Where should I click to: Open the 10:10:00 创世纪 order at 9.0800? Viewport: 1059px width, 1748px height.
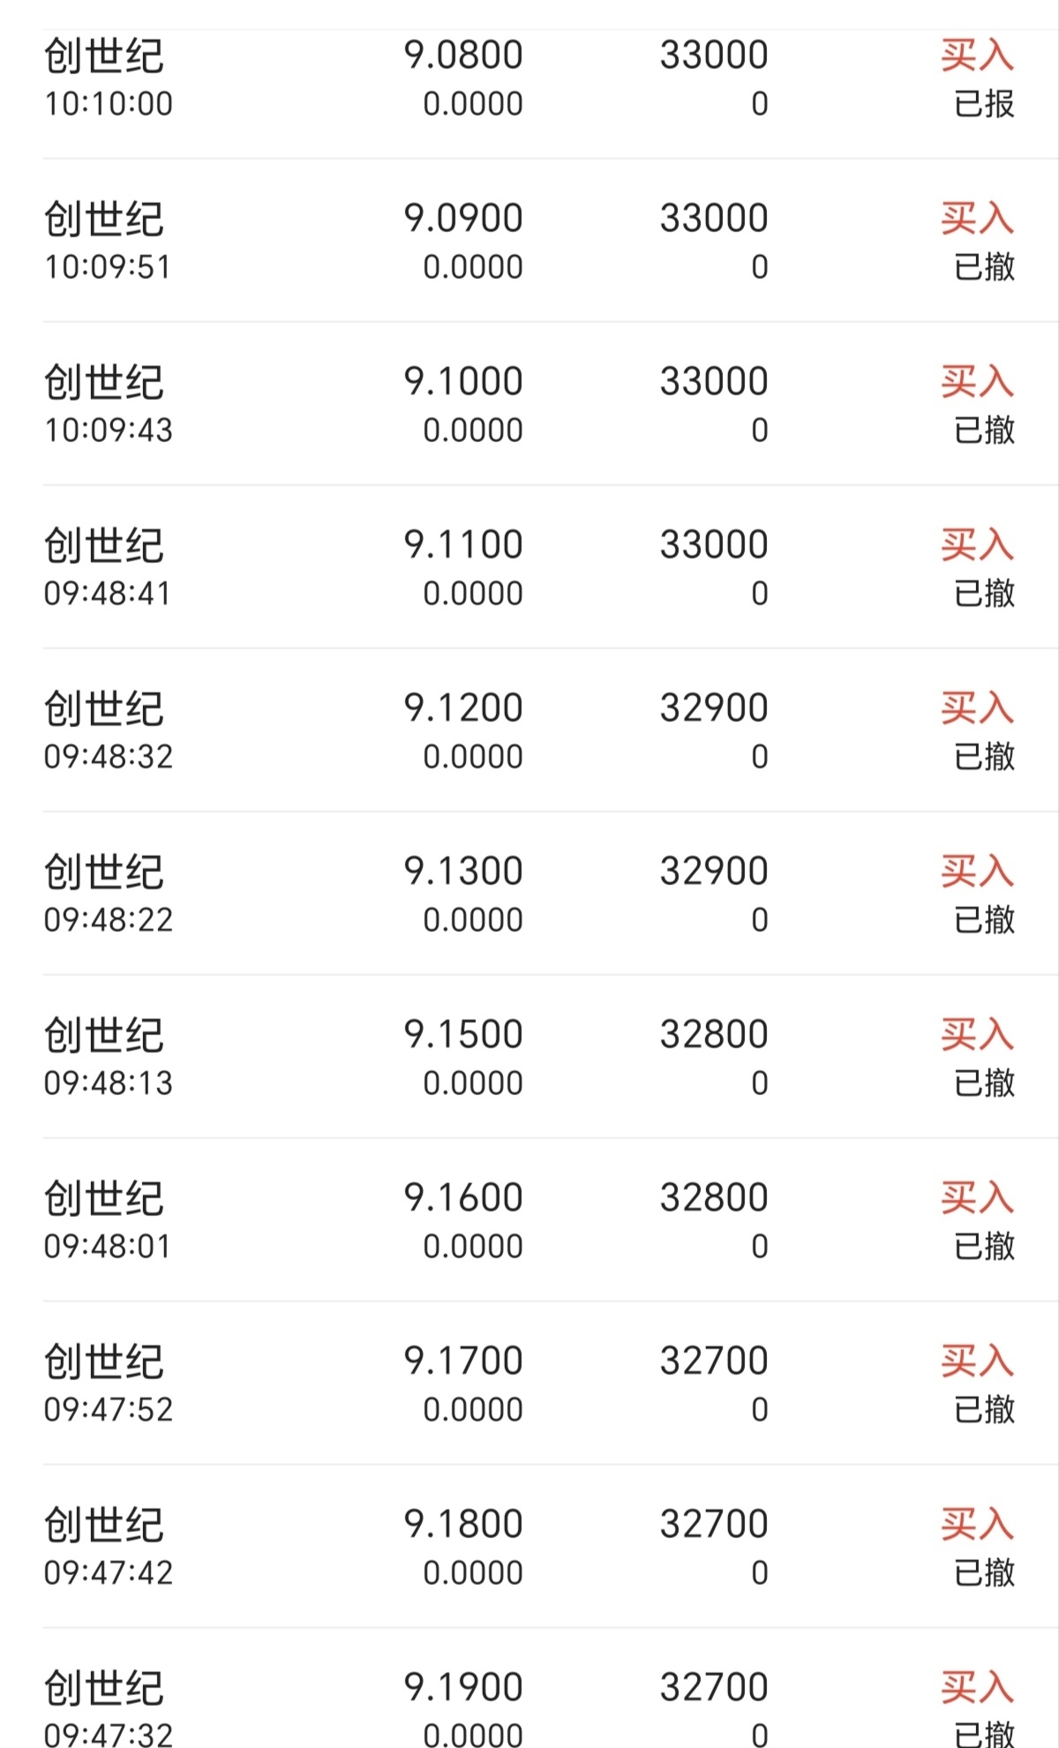point(529,78)
